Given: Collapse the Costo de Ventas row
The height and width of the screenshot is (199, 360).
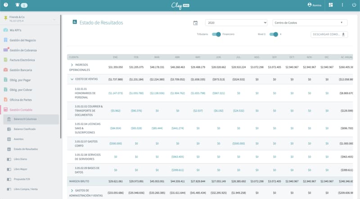Looking at the screenshot, I should [x=72, y=79].
